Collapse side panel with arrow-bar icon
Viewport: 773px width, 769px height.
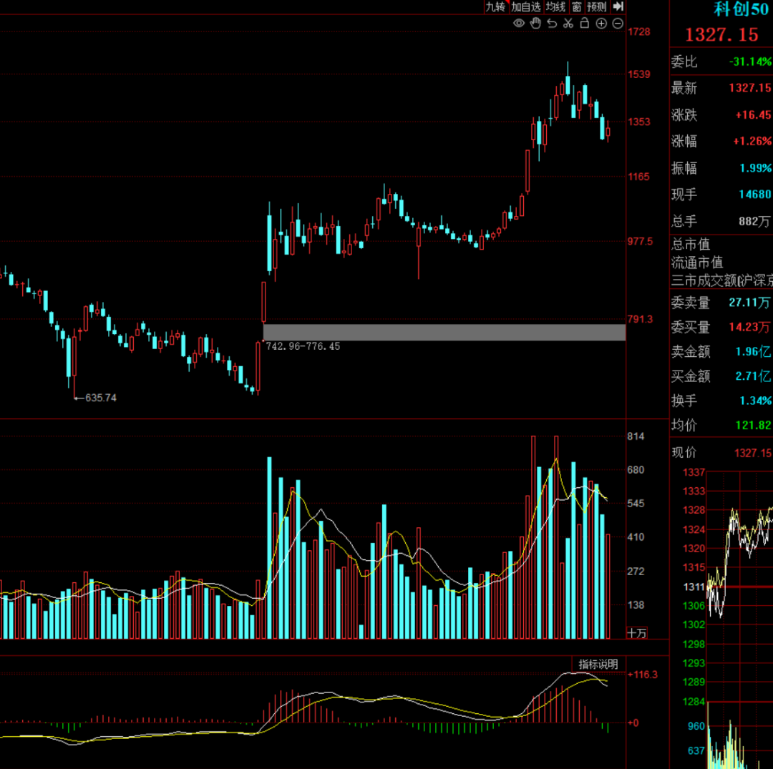[618, 6]
